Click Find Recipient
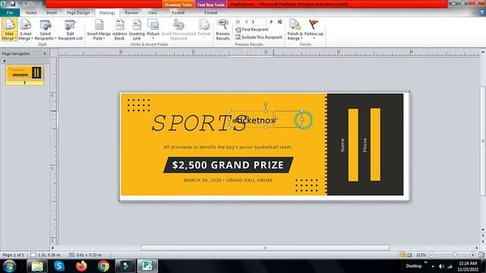Screen dimensions: 486x273 point(251,30)
